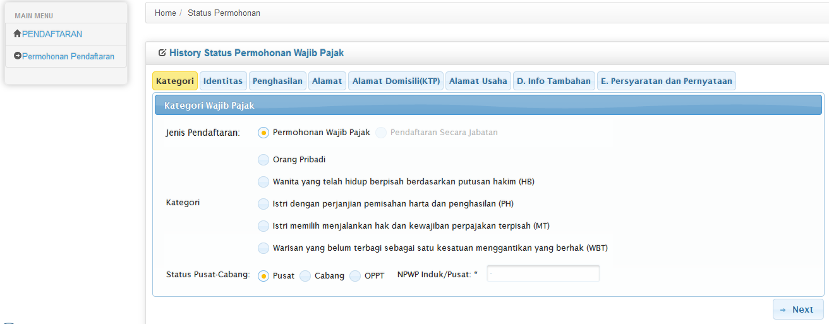Open the Permohonan Pendaftaran link
The image size is (829, 324).
click(68, 56)
